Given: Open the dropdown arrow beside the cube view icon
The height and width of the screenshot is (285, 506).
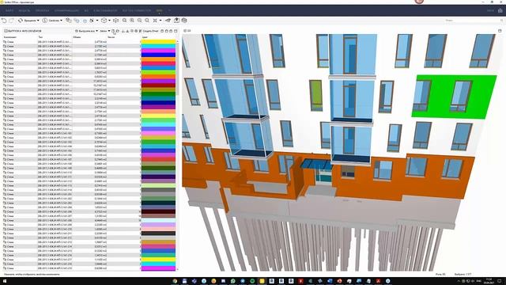Looking at the screenshot, I should (109, 21).
